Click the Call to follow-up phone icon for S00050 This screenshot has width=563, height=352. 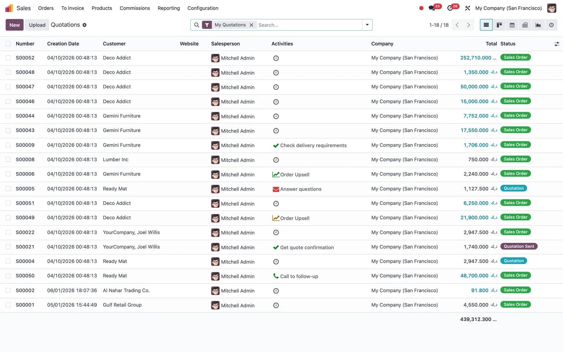276,276
